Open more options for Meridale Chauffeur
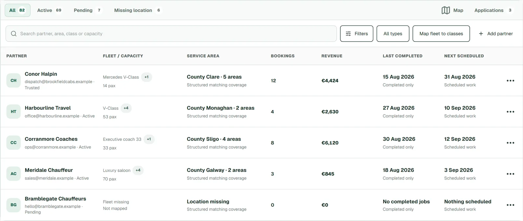Image resolution: width=523 pixels, height=221 pixels. [510, 174]
